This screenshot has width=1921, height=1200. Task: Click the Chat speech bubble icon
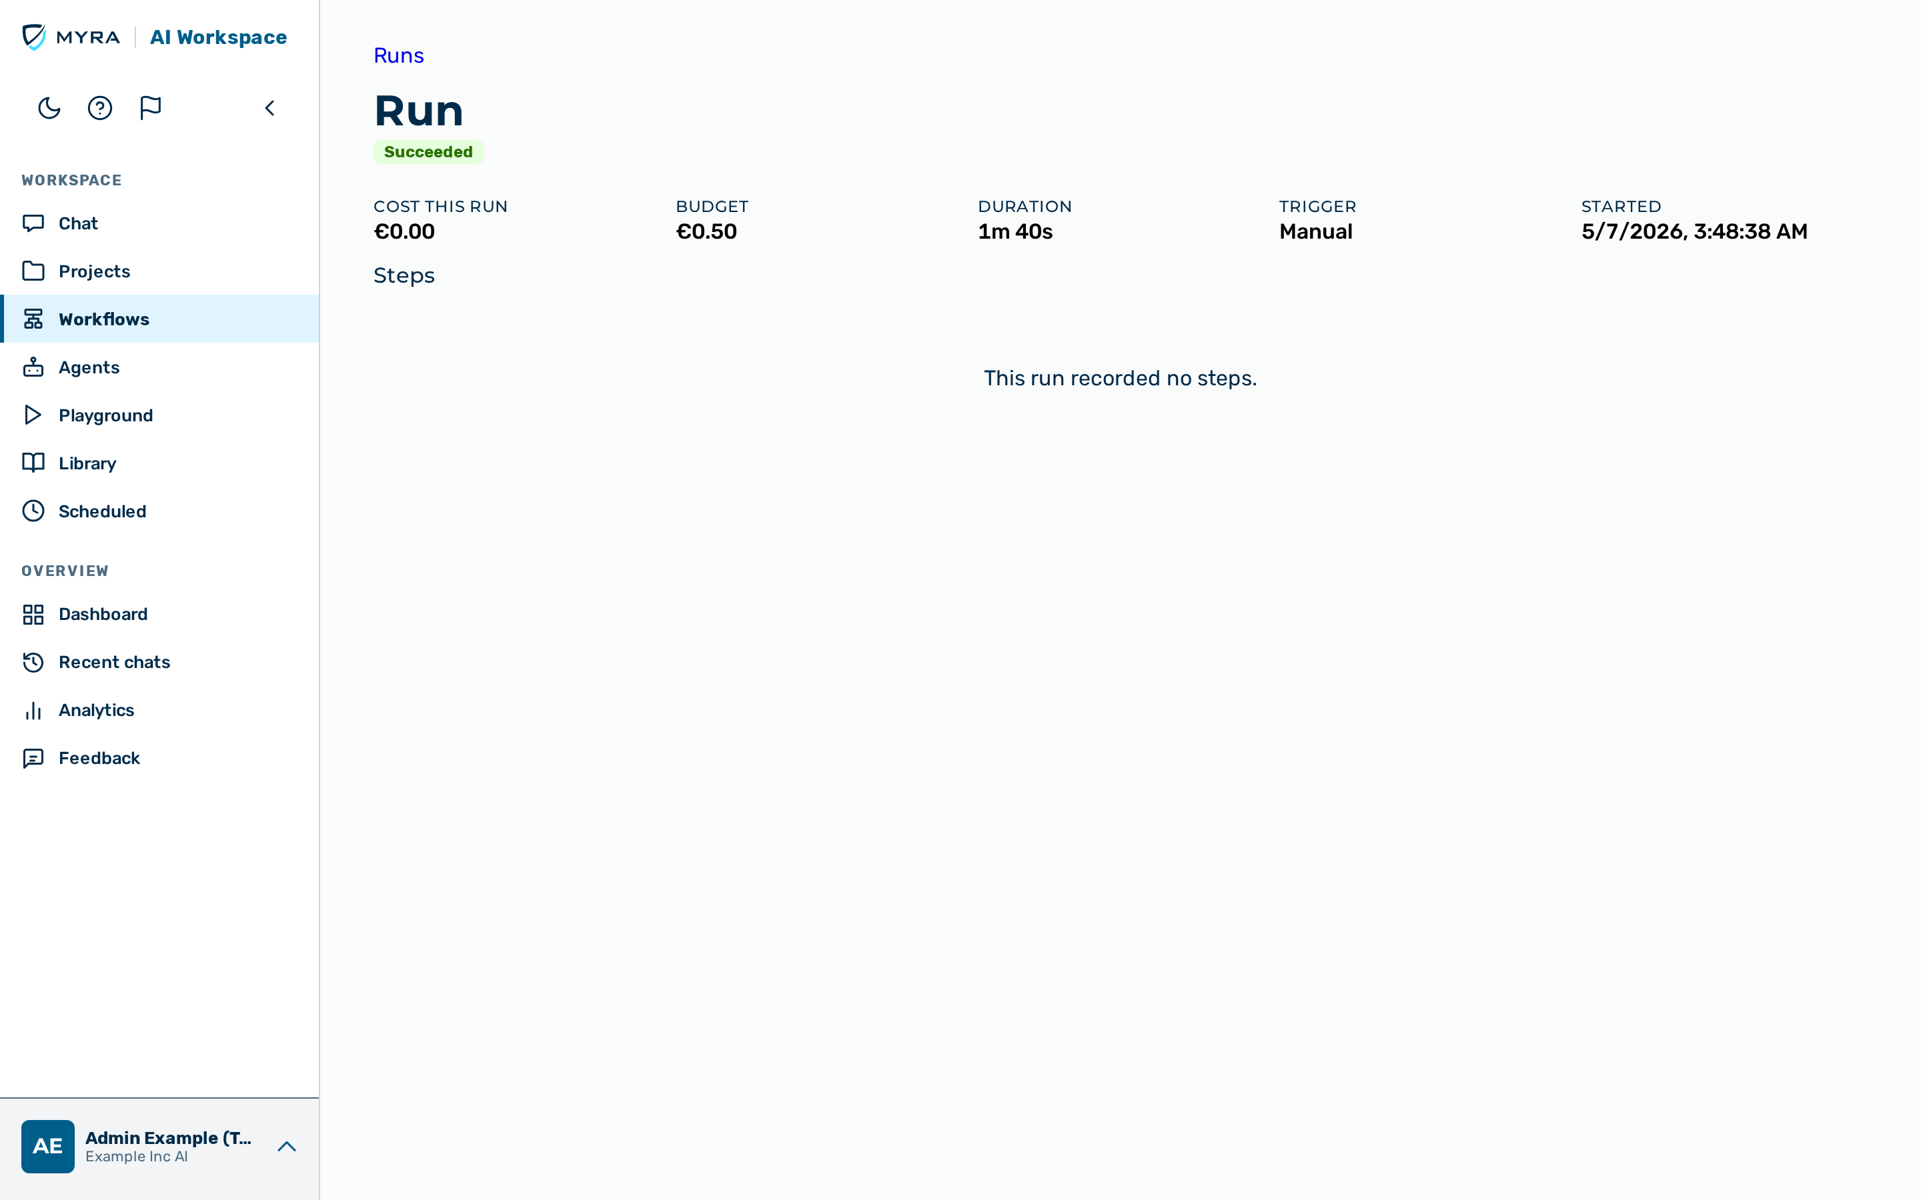tap(33, 223)
